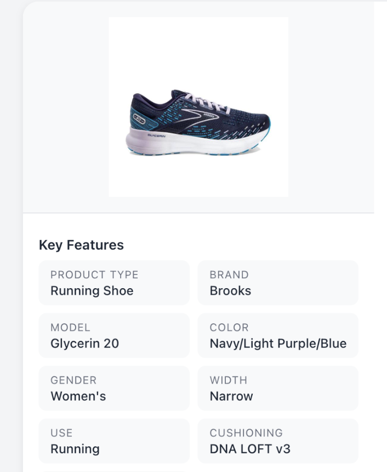Select the CUSHIONING label

(x=246, y=432)
